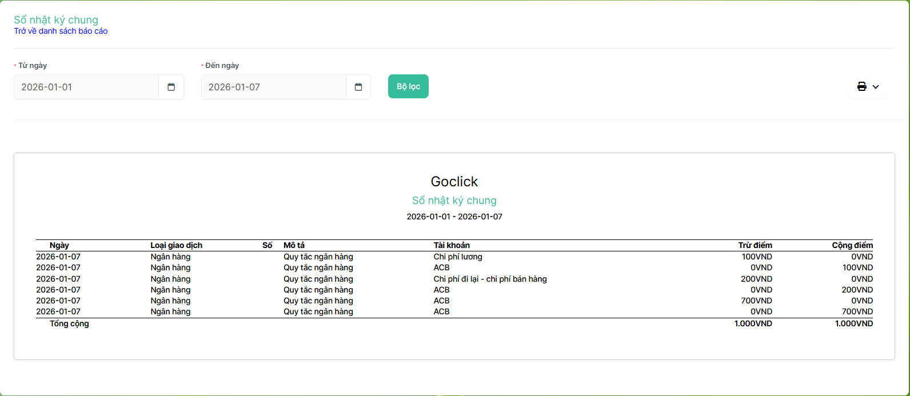This screenshot has width=910, height=396.
Task: Select the Chi phí lương account cell
Action: (458, 257)
